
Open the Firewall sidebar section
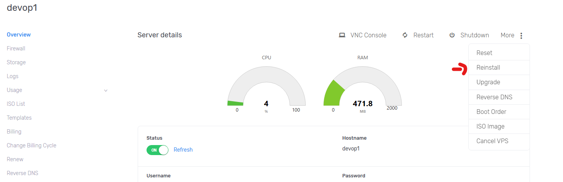tap(16, 48)
